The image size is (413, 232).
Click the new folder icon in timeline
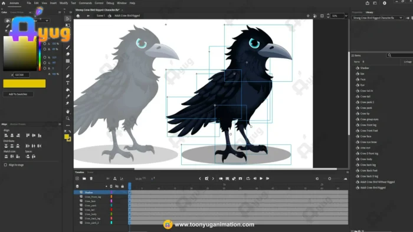tap(84, 178)
